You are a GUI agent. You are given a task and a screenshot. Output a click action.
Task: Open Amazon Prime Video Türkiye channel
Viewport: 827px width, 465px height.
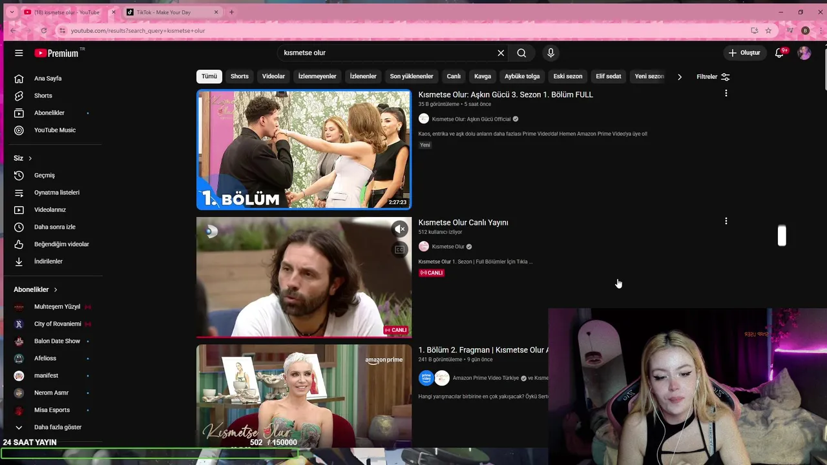(x=485, y=378)
